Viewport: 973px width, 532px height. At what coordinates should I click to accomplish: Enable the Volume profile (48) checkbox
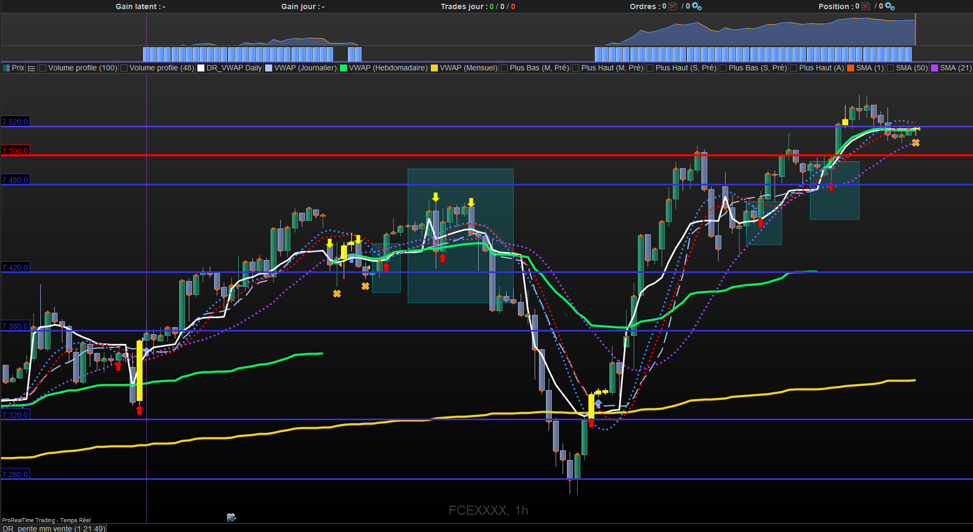click(124, 68)
